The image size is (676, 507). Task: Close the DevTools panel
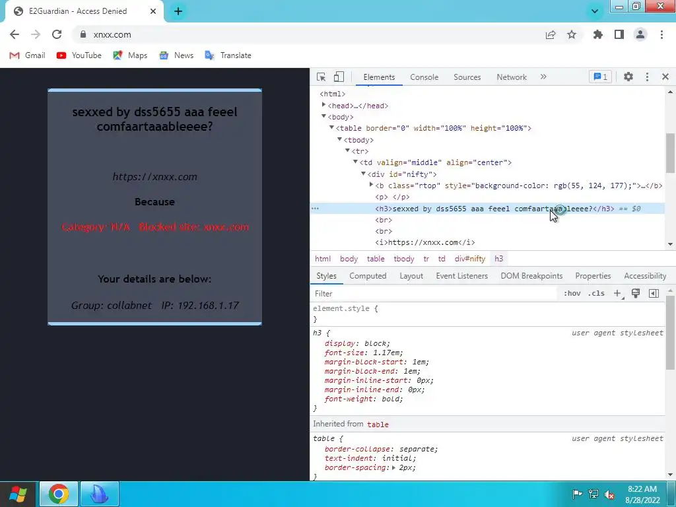(665, 77)
